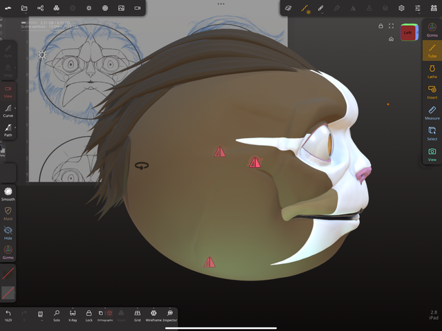The height and width of the screenshot is (331, 442).
Task: Open the Path stroke option
Action: pyautogui.click(x=8, y=130)
